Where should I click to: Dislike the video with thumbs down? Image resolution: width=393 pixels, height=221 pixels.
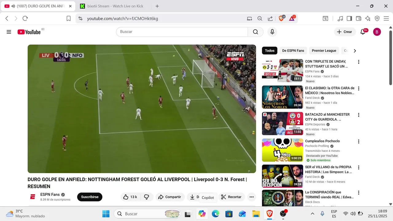[146, 197]
